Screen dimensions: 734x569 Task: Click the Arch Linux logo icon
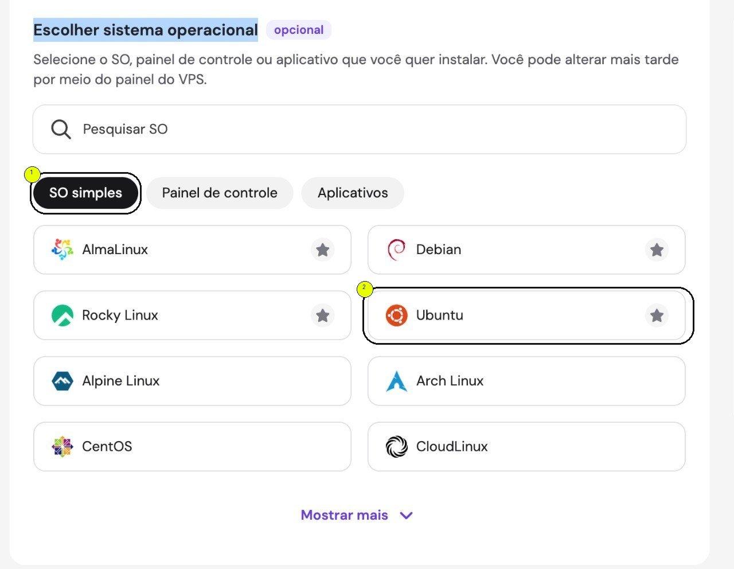(396, 381)
